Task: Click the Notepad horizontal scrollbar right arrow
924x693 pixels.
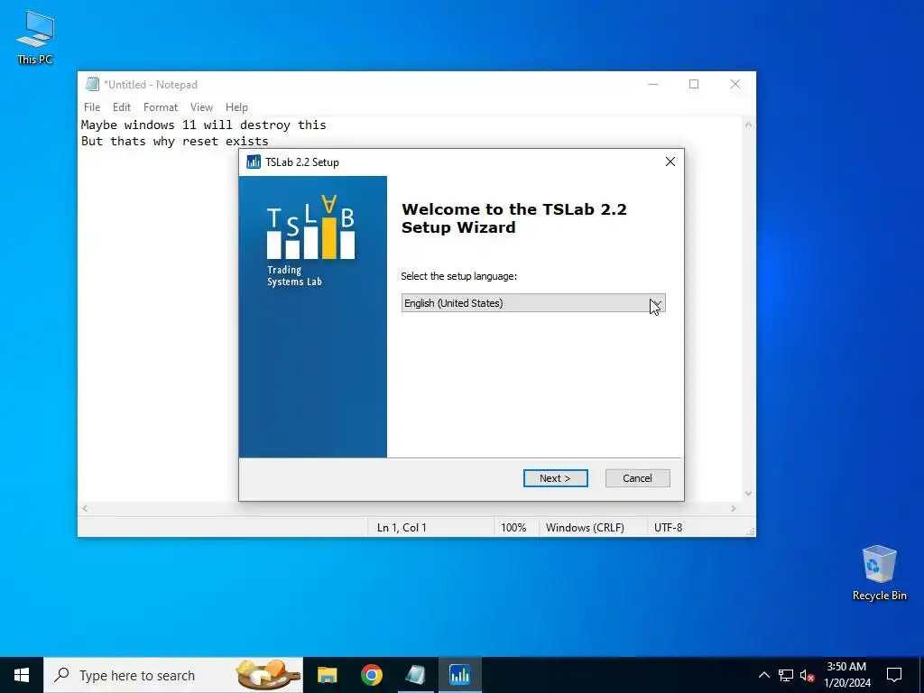Action: pos(734,508)
